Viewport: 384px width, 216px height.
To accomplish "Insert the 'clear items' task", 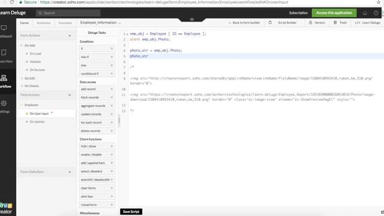I will tap(97, 188).
